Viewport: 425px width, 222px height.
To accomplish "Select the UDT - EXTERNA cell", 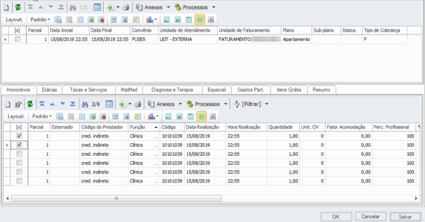I will [188, 39].
